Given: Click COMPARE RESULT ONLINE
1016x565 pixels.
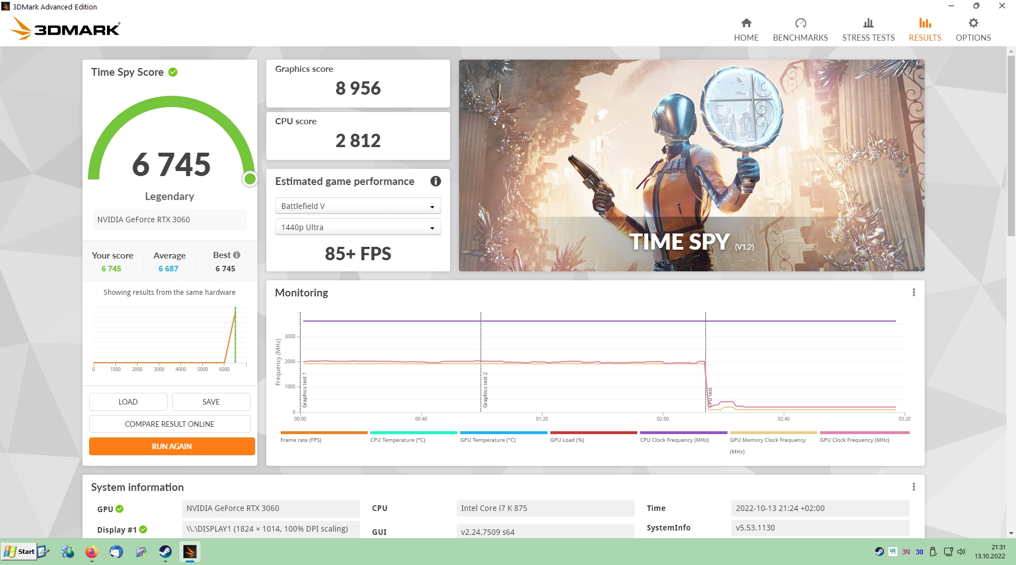Looking at the screenshot, I should (170, 424).
